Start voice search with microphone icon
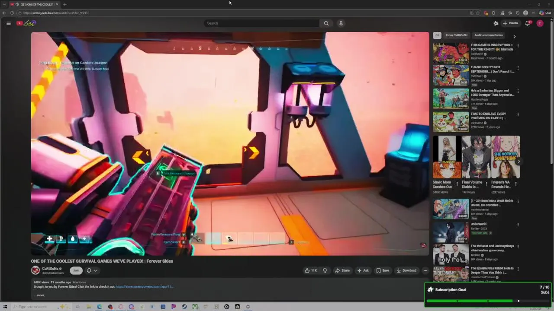The image size is (554, 311). point(341,23)
